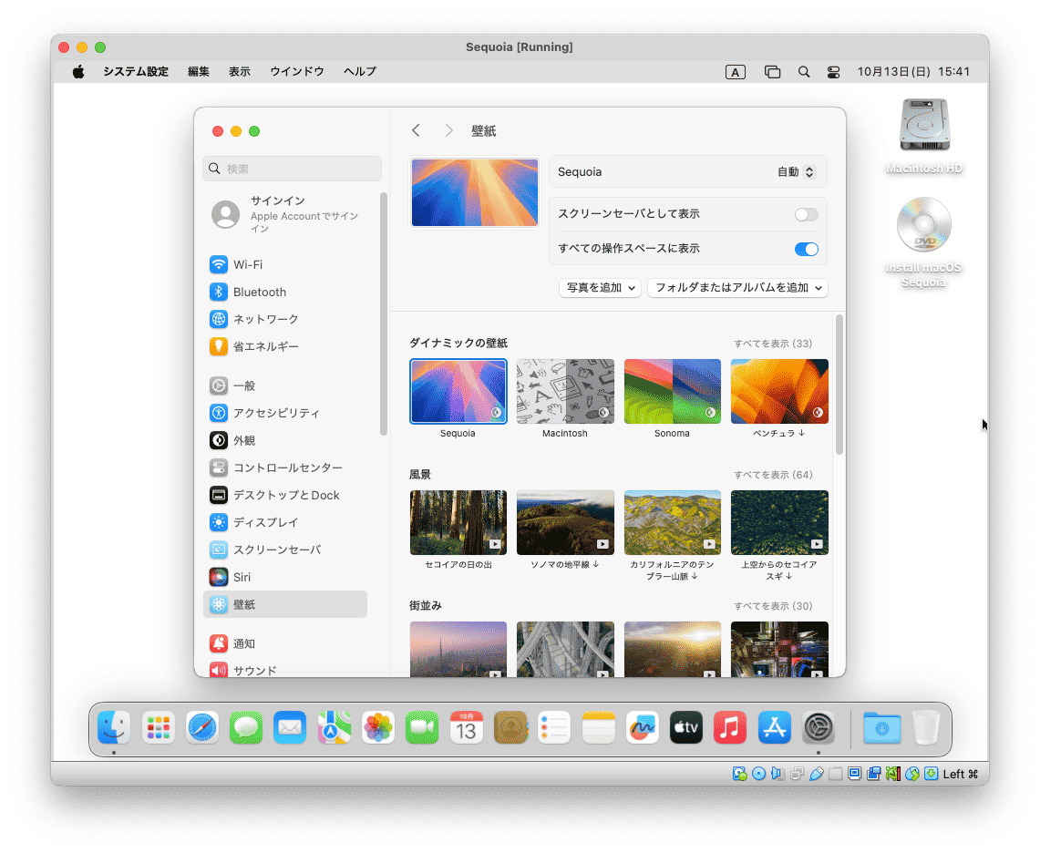The width and height of the screenshot is (1040, 853).
Task: Launch Music from the Dock
Action: pos(730,727)
